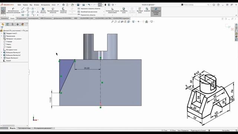Select the Circle sketch tool
This screenshot has height=134, width=238.
28,9
